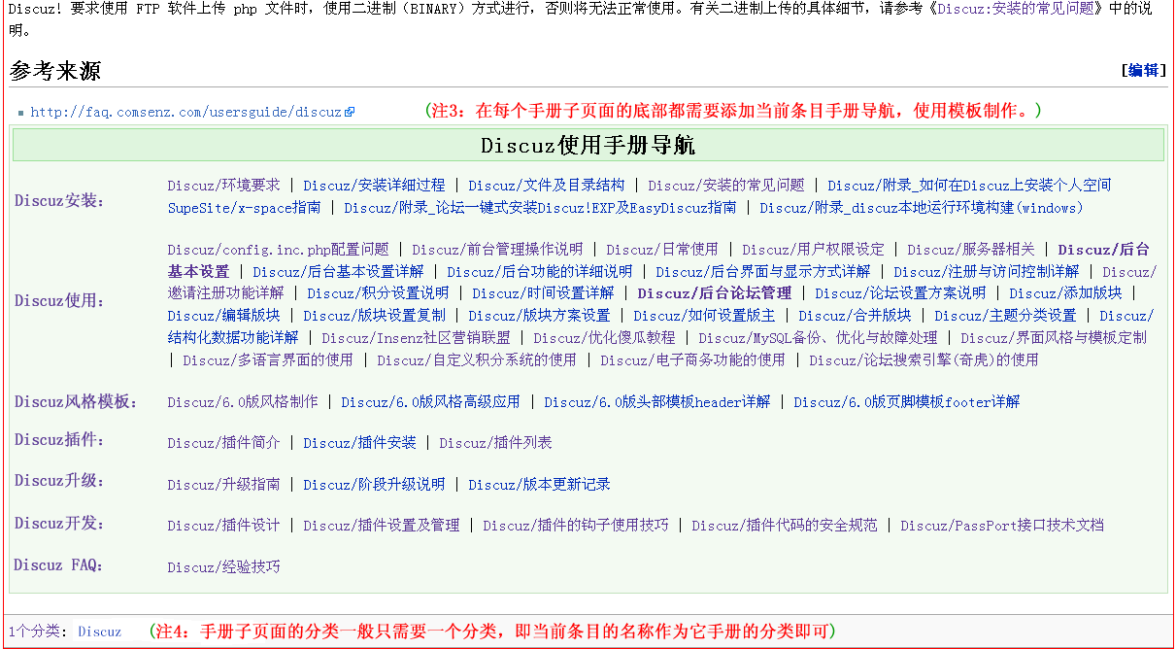Open Discuz/合并版块 page

pos(855,315)
